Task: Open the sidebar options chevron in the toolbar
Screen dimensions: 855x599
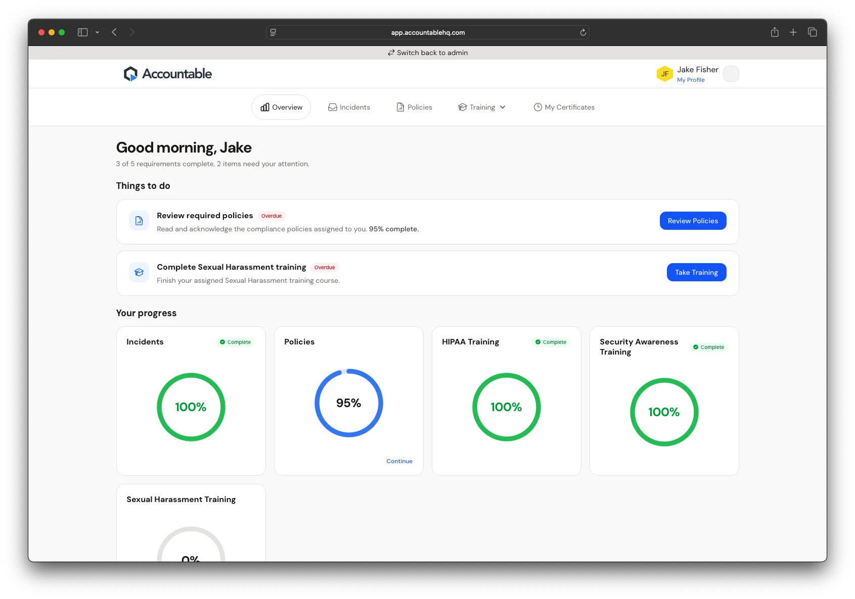Action: 98,32
